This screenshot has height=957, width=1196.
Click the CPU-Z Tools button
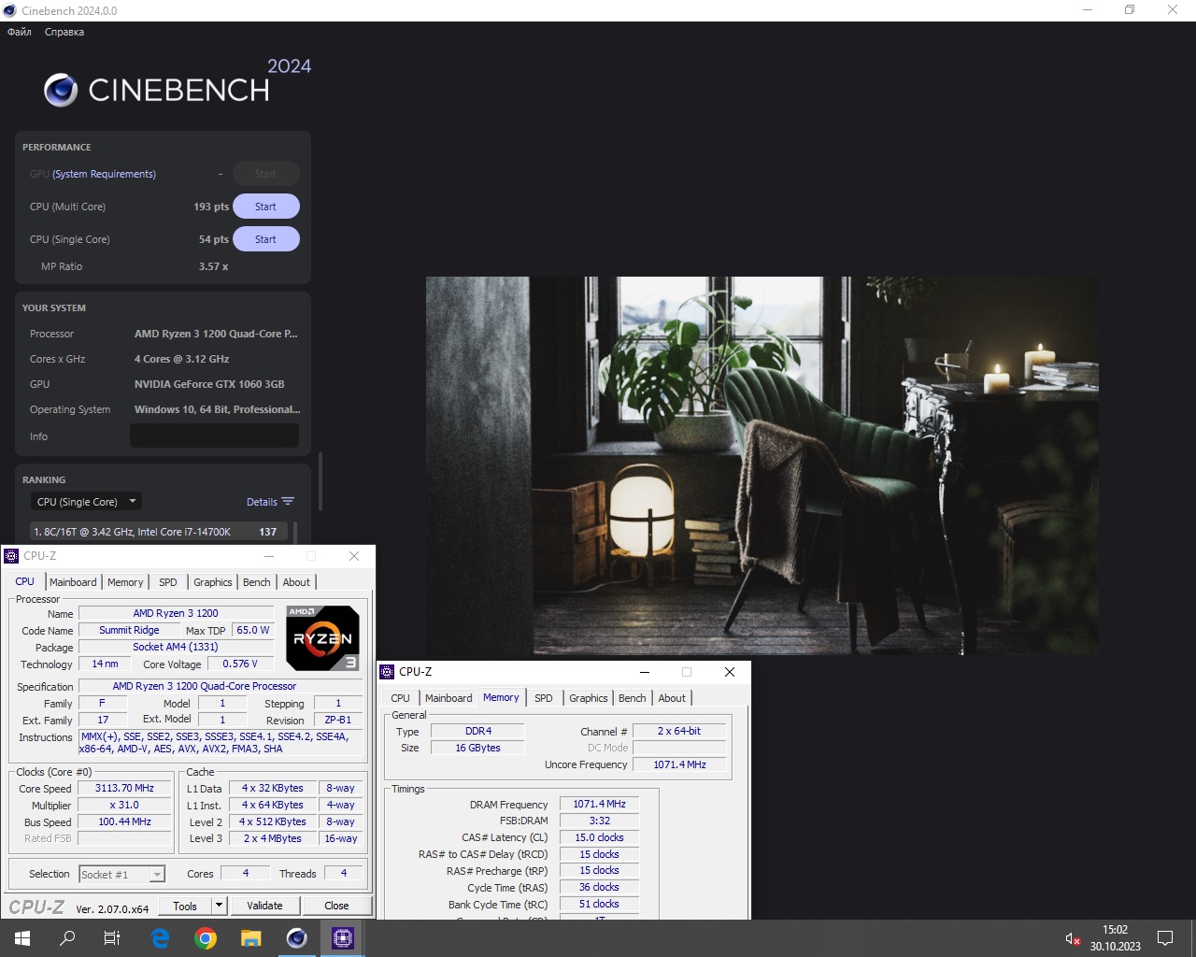[x=185, y=906]
